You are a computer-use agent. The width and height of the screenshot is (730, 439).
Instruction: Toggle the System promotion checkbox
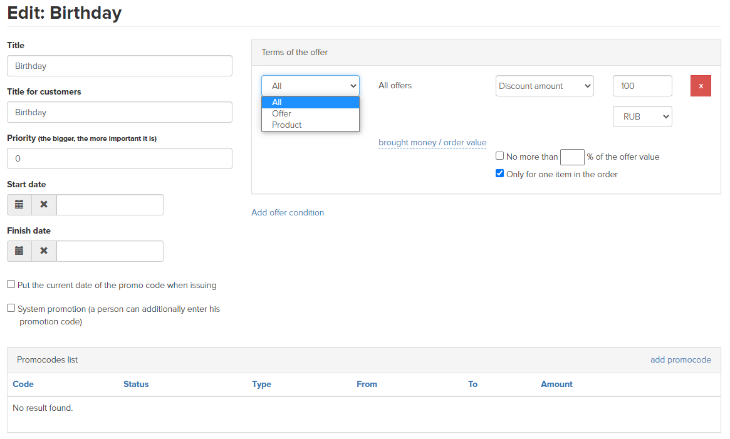tap(11, 308)
